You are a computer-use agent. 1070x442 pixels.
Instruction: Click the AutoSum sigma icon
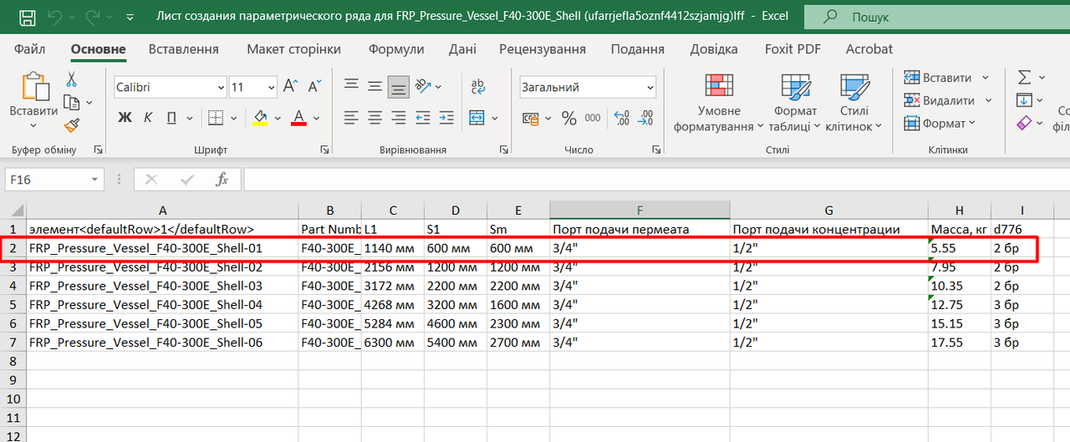[1024, 78]
